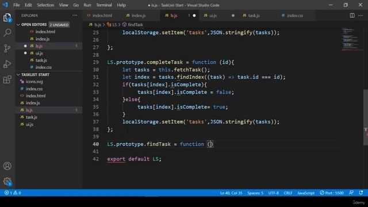Open index.html in the TASKLIST-START tree

coord(49,96)
